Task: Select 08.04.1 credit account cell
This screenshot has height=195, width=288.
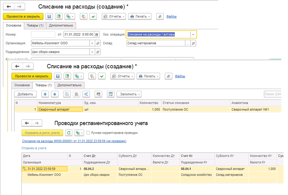Action: pyautogui.click(x=197, y=169)
